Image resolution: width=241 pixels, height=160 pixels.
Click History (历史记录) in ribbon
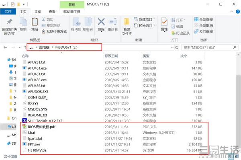pyautogui.click(x=180, y=33)
